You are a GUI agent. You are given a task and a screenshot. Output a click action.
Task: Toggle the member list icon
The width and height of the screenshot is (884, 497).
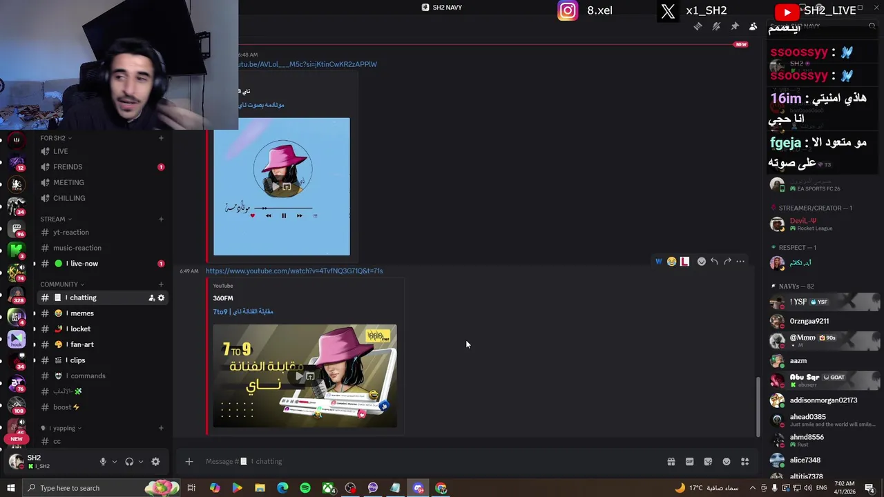click(753, 26)
